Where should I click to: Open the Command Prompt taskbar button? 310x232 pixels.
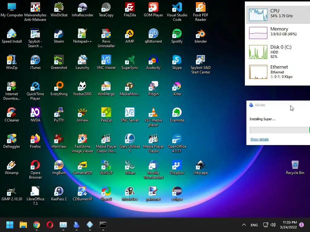[103, 225]
